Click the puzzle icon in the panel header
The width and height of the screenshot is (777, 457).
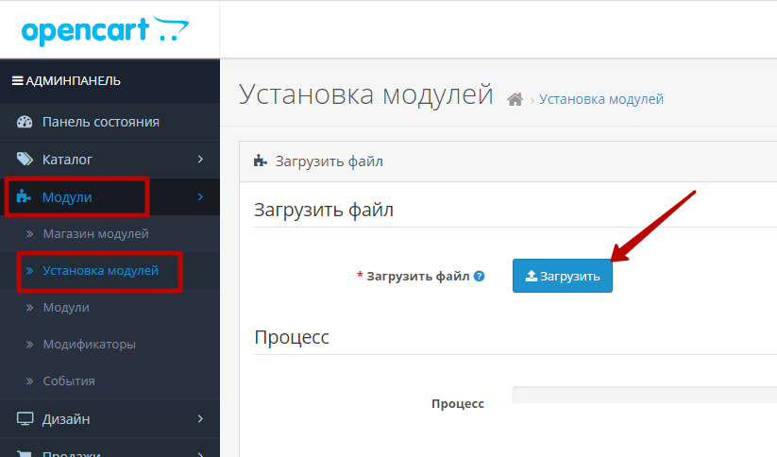coord(261,161)
